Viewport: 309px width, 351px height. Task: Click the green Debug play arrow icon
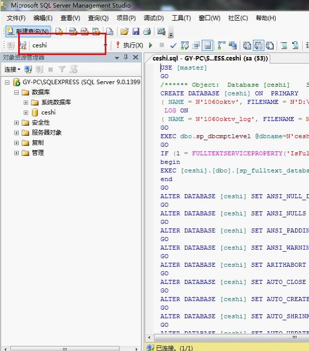coord(150,45)
